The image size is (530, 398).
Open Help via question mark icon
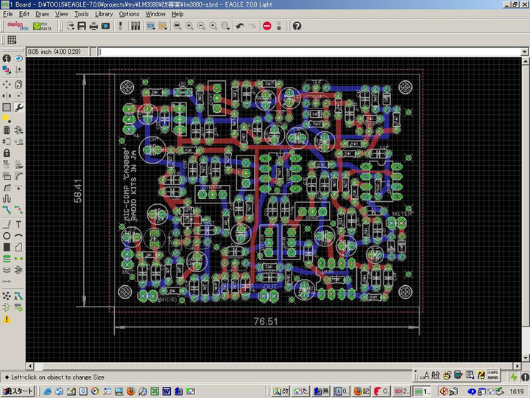[297, 26]
